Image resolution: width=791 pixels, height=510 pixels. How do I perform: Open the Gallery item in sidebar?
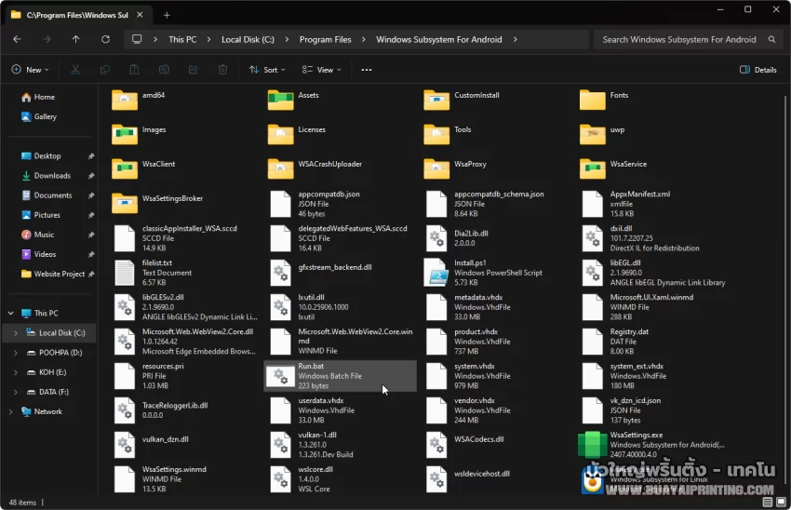tap(45, 116)
